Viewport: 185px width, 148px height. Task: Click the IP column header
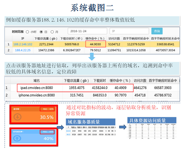pyautogui.click(x=23, y=38)
